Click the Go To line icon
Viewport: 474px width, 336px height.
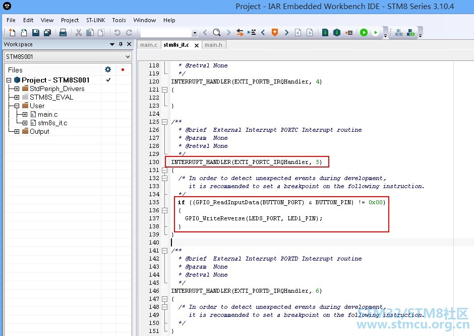click(252, 32)
